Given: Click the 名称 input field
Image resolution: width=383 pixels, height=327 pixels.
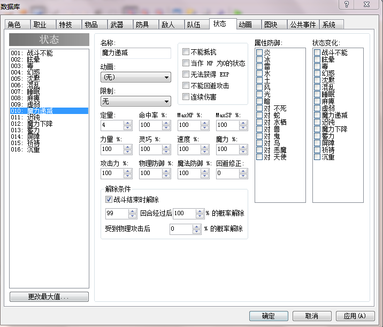Looking at the screenshot, I should [x=136, y=53].
